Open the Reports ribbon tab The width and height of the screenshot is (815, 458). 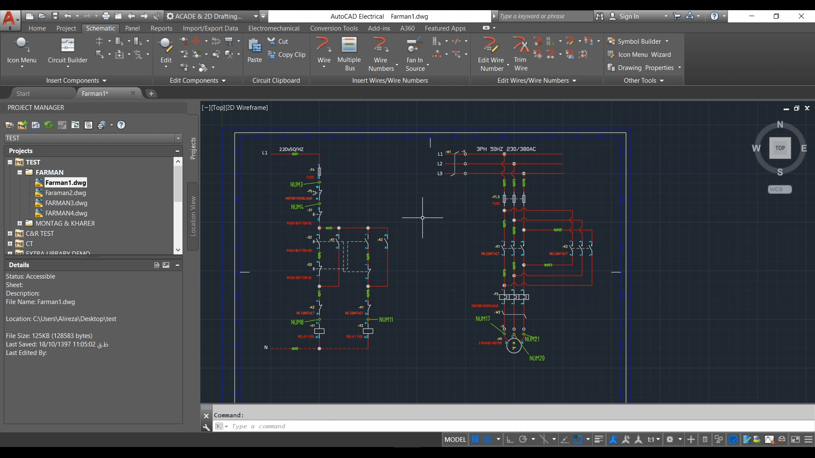pyautogui.click(x=161, y=28)
